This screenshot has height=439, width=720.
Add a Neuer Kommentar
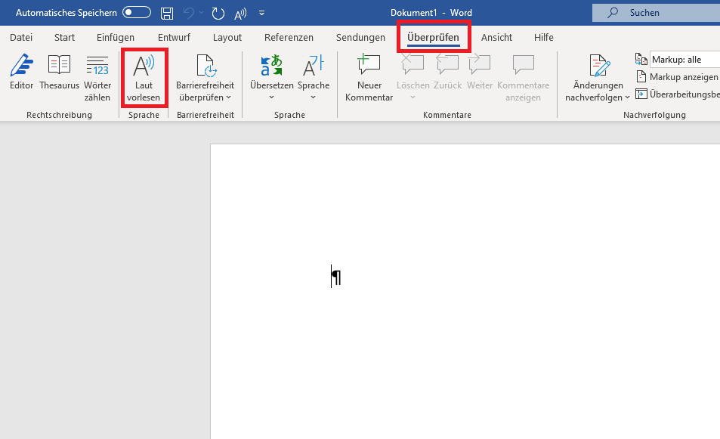[369, 78]
